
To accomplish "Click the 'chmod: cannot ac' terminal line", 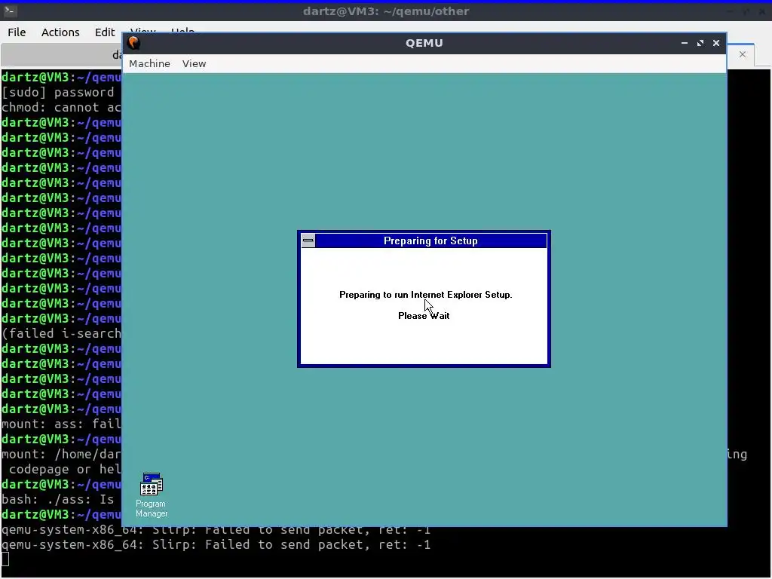I will point(62,107).
